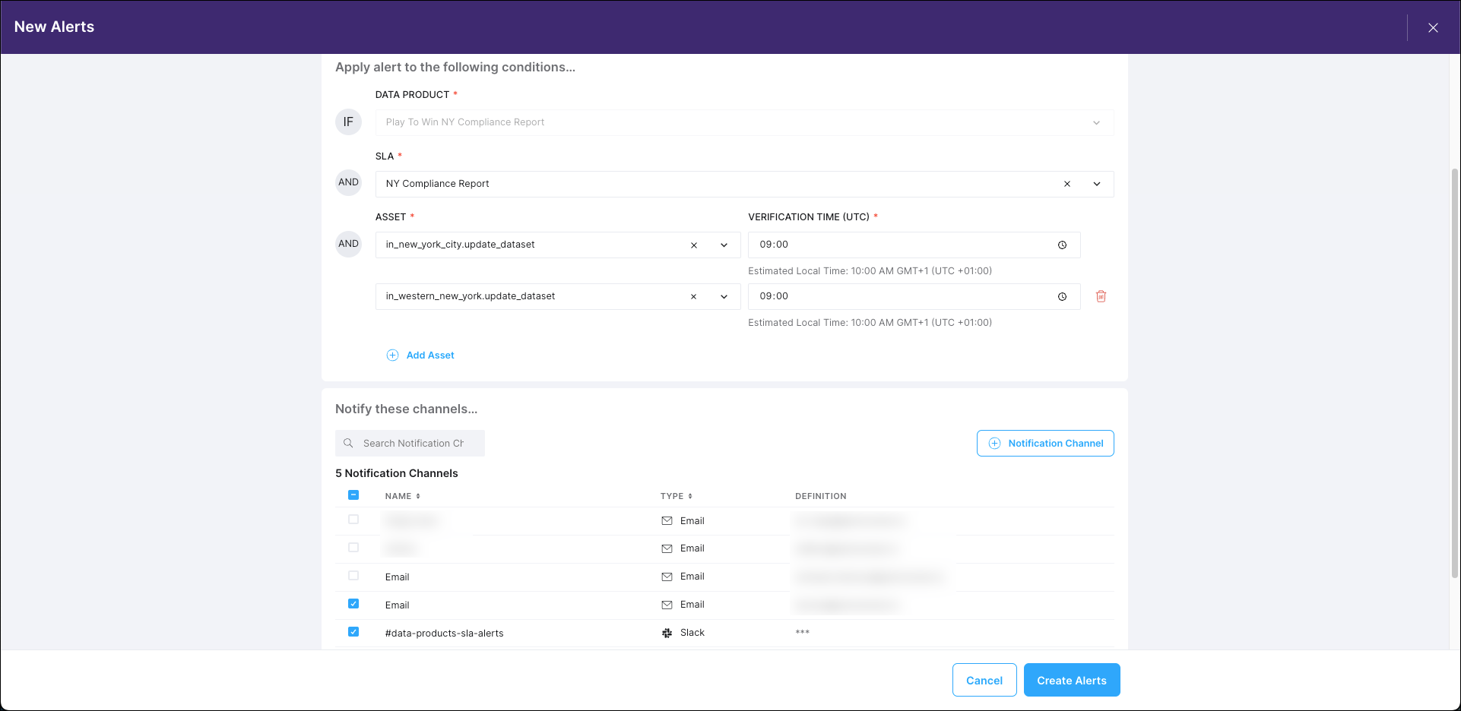This screenshot has height=711, width=1461.
Task: Open the clock picker for the first verification time
Action: tap(1062, 245)
